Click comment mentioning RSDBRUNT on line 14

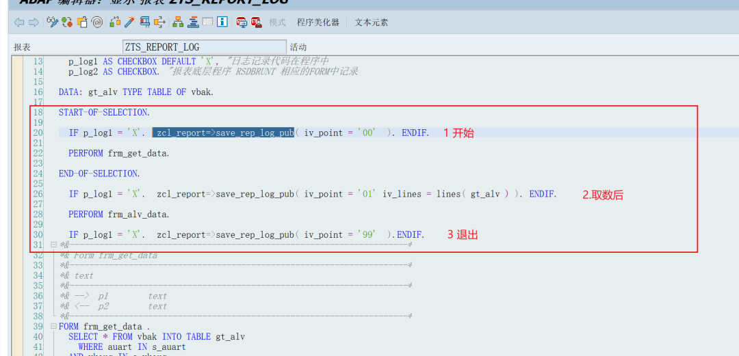pyautogui.click(x=261, y=72)
